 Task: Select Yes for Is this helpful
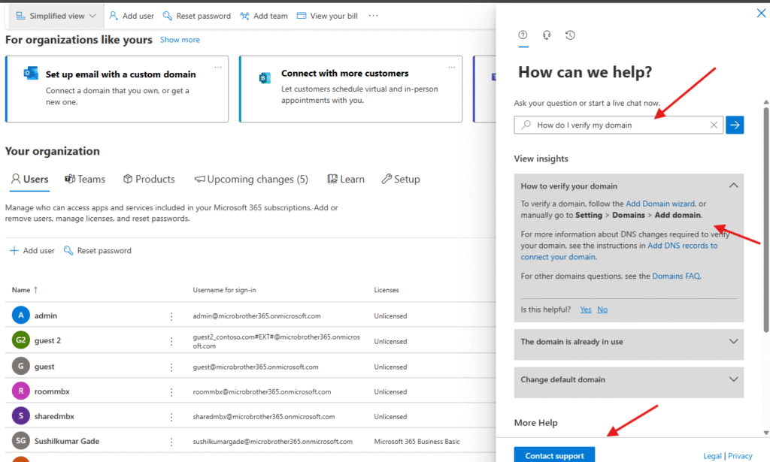point(585,310)
